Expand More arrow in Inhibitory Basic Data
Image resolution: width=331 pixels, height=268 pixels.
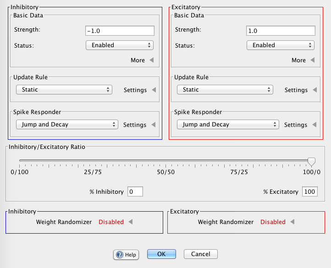pyautogui.click(x=152, y=60)
